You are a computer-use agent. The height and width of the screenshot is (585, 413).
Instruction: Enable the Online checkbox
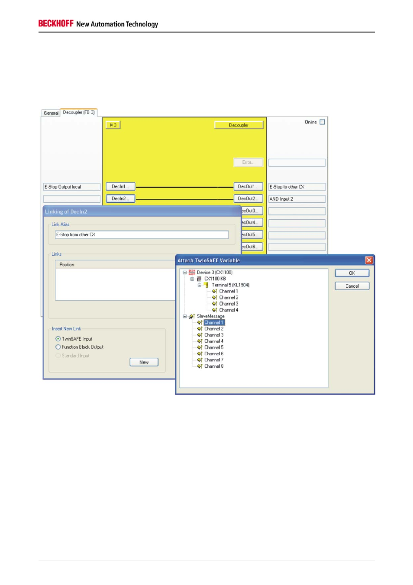[x=322, y=122]
